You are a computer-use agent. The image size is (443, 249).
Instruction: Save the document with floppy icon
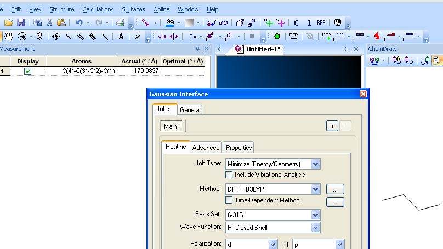(x=21, y=22)
